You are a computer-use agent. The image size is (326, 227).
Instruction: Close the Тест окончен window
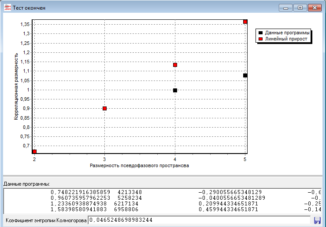tap(314, 8)
